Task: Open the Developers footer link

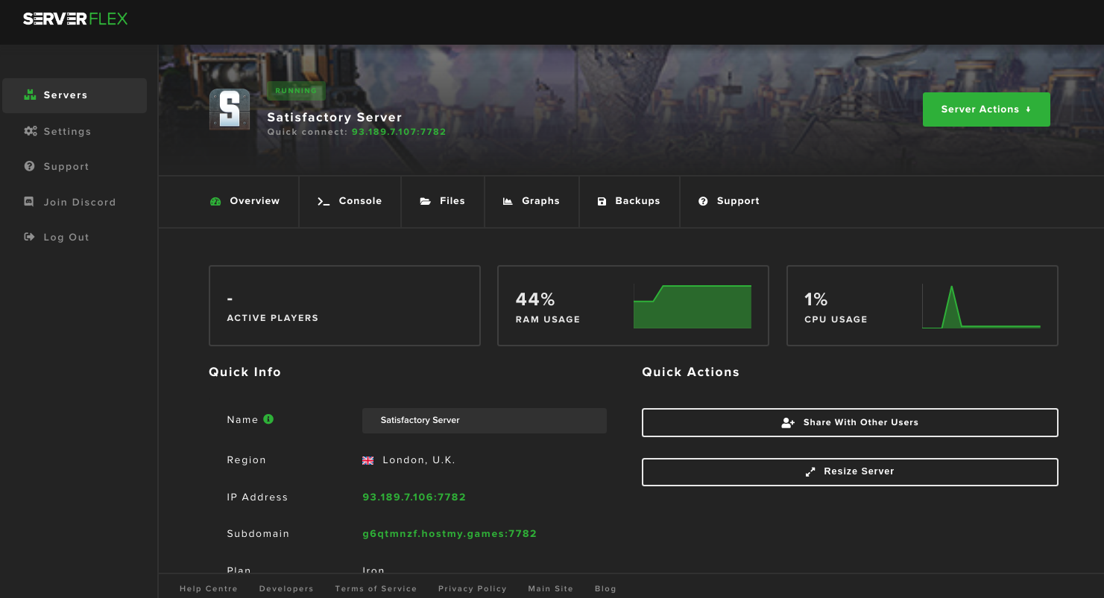Action: [286, 589]
